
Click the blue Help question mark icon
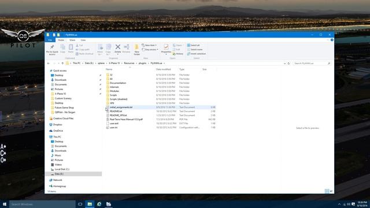pos(332,40)
